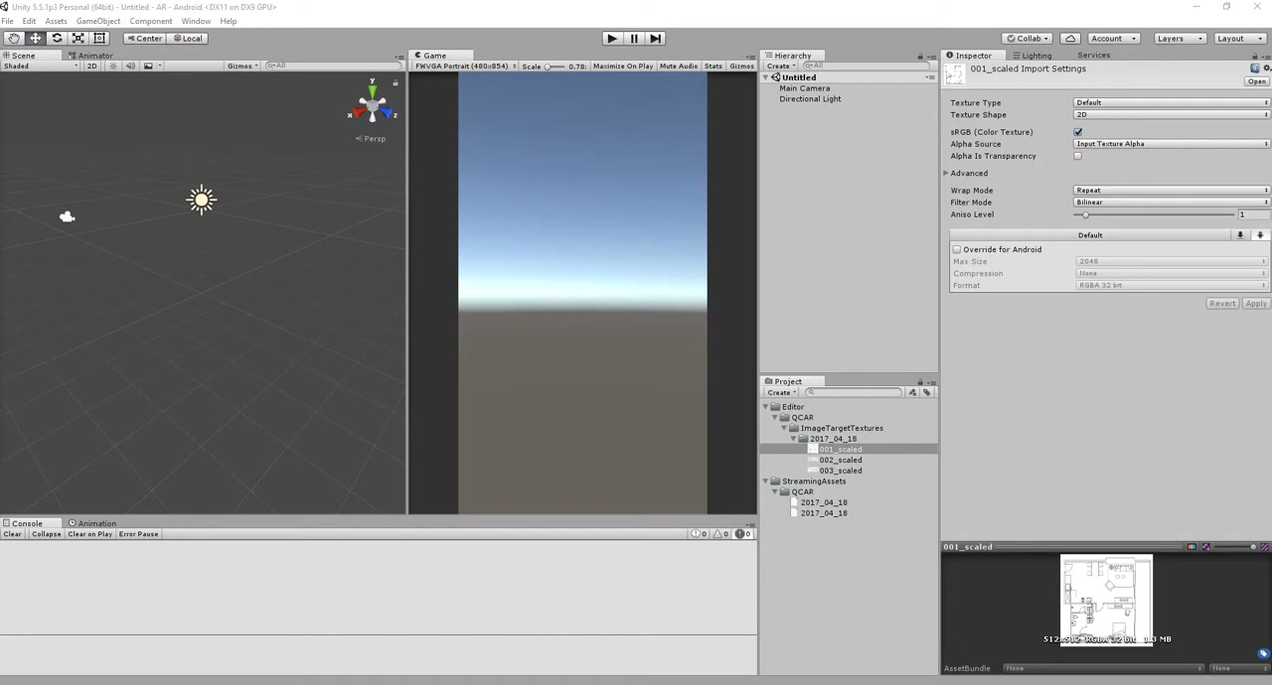Enable Alpha Is Transparency
This screenshot has height=685, width=1272.
1078,156
